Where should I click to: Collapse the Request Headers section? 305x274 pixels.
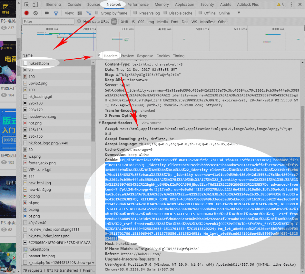[100, 123]
